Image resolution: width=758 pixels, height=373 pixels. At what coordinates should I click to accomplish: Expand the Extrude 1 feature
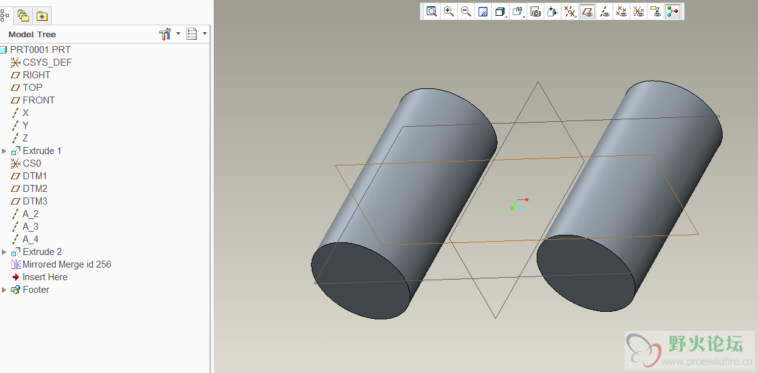[x=4, y=151]
